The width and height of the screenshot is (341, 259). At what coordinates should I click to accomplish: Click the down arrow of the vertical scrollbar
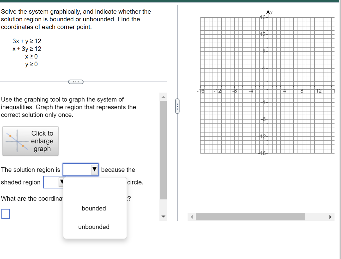(x=163, y=216)
